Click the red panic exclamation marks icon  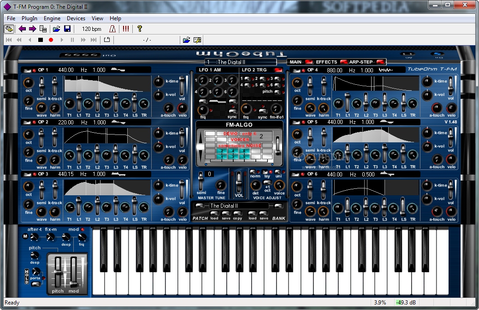pos(125,29)
